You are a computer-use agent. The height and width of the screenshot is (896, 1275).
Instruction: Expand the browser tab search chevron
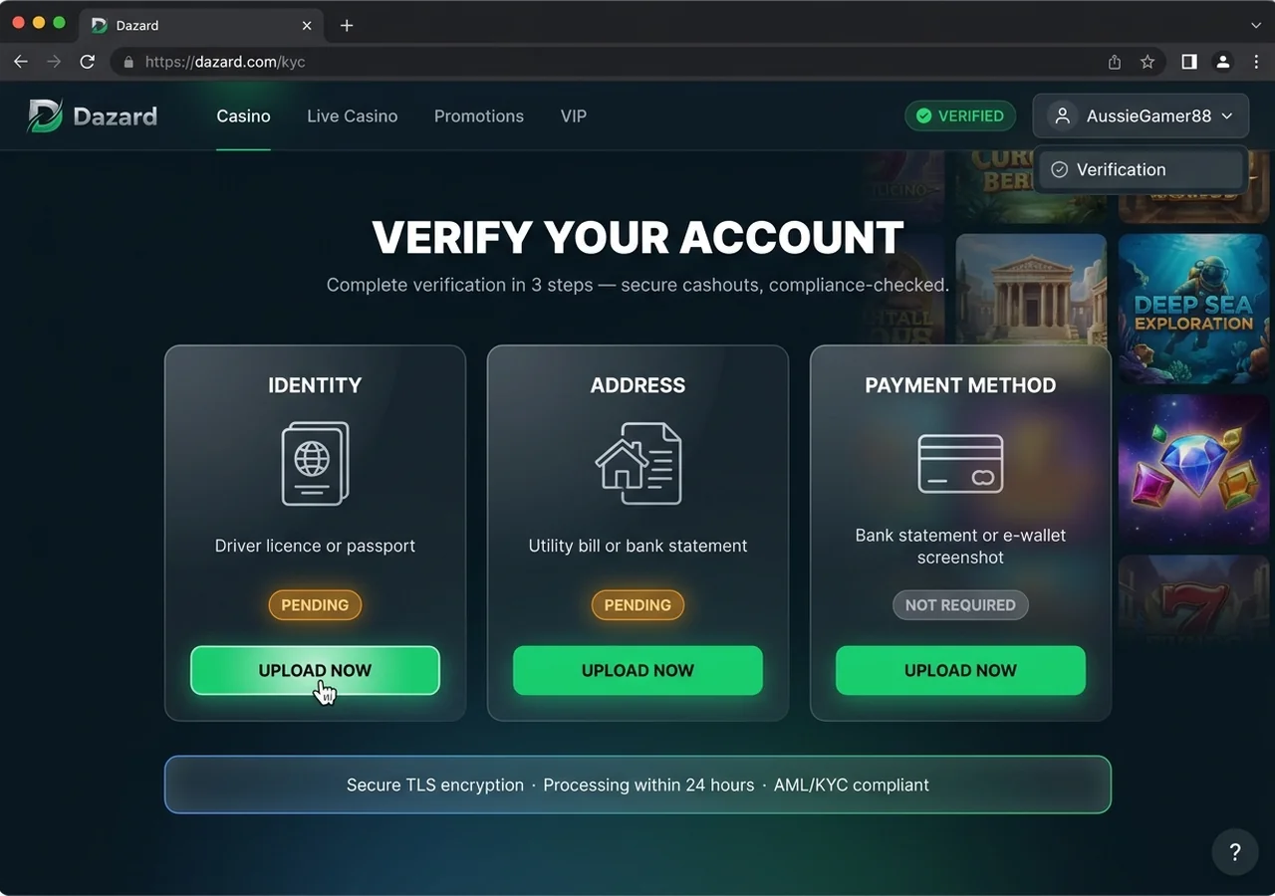click(1255, 25)
